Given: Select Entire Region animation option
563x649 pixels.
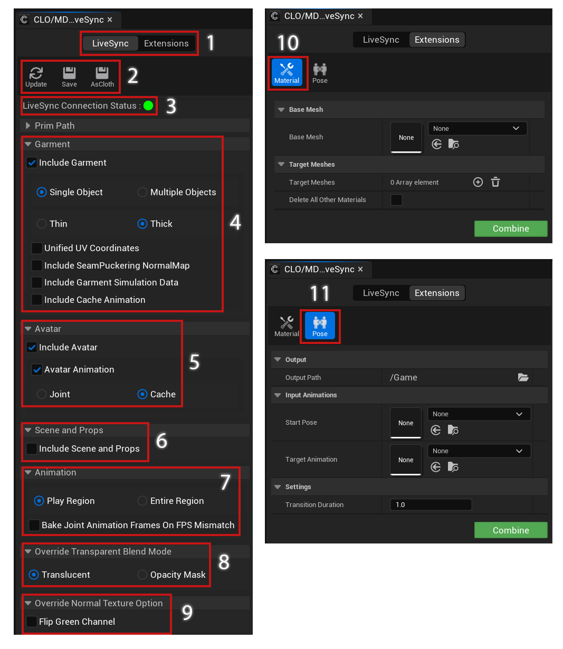Looking at the screenshot, I should [x=142, y=501].
